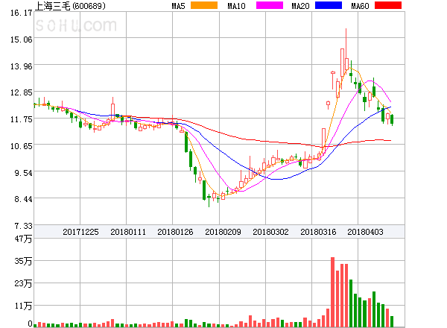Click the blue MA20 legend swatch

(x=329, y=5)
